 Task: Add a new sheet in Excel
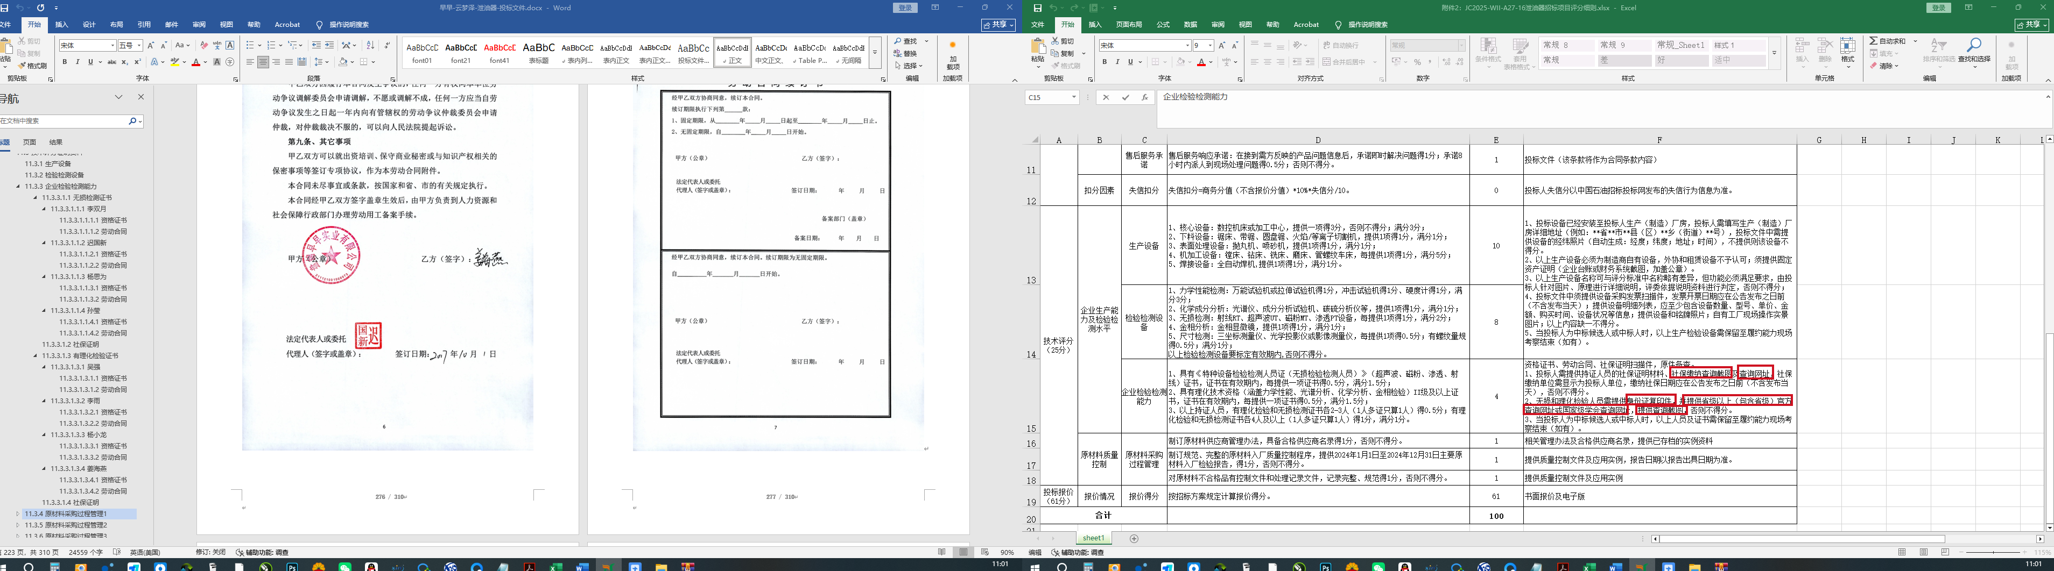click(1134, 539)
